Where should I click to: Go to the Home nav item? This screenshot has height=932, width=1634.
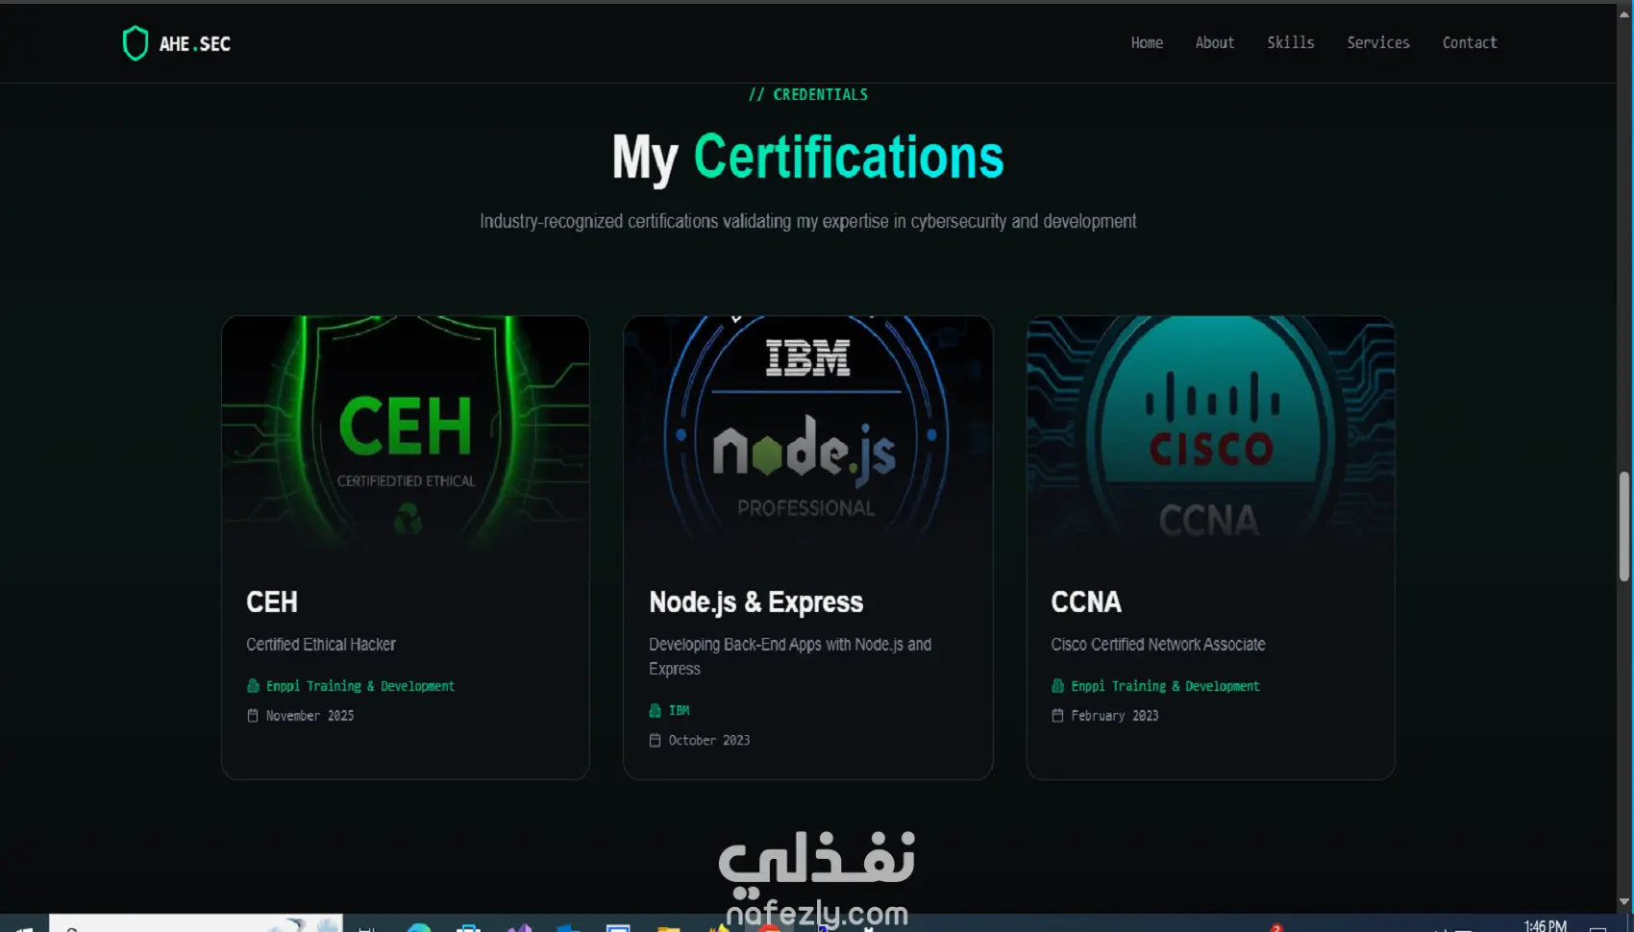pyautogui.click(x=1147, y=43)
